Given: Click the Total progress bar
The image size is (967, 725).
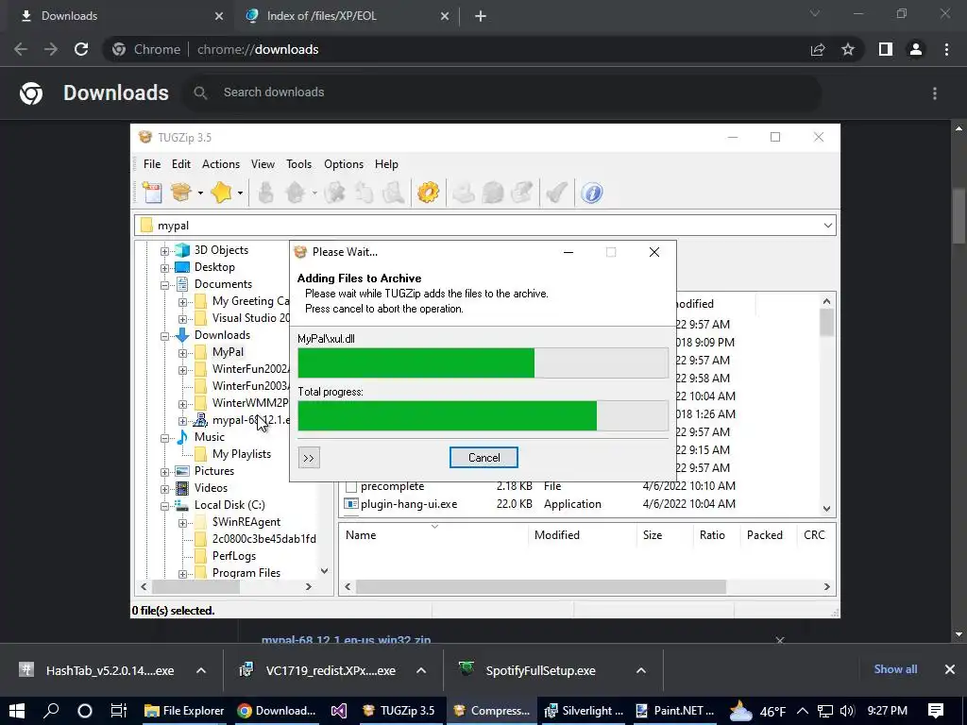Looking at the screenshot, I should (483, 415).
